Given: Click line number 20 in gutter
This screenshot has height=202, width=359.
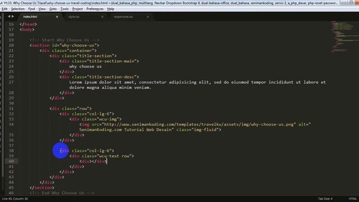Looking at the screenshot, I should (11, 45).
